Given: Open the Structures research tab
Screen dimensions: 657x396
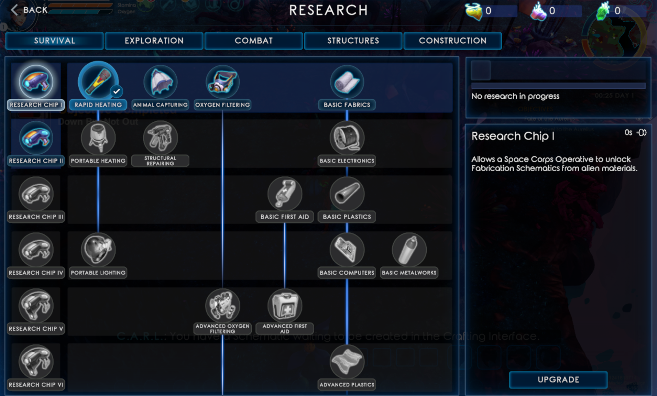Looking at the screenshot, I should tap(353, 41).
